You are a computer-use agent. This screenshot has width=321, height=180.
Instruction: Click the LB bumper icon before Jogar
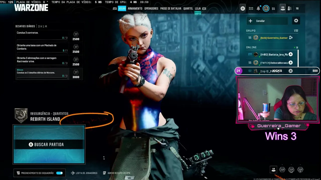click(x=115, y=8)
